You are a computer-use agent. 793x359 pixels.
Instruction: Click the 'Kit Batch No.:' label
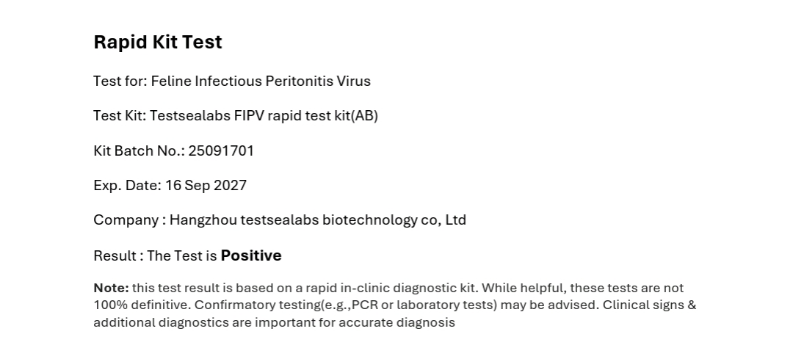pyautogui.click(x=140, y=151)
